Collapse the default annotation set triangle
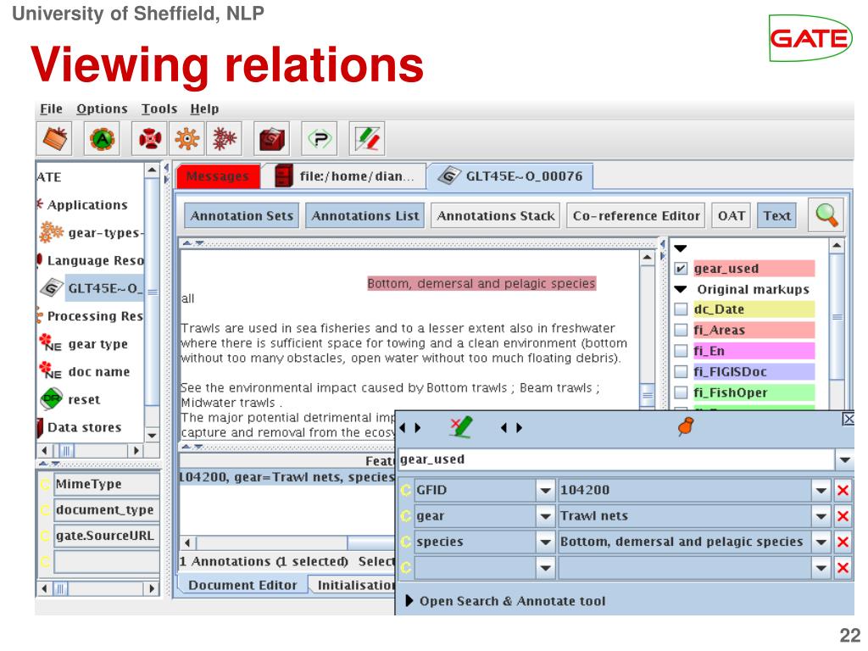Viewport: 868px width, 651px height. pyautogui.click(x=681, y=248)
